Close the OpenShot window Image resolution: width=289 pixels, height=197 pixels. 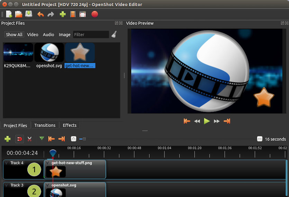click(5, 4)
